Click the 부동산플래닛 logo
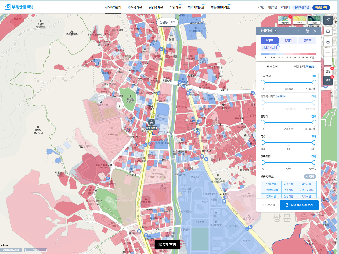 (x=19, y=7)
